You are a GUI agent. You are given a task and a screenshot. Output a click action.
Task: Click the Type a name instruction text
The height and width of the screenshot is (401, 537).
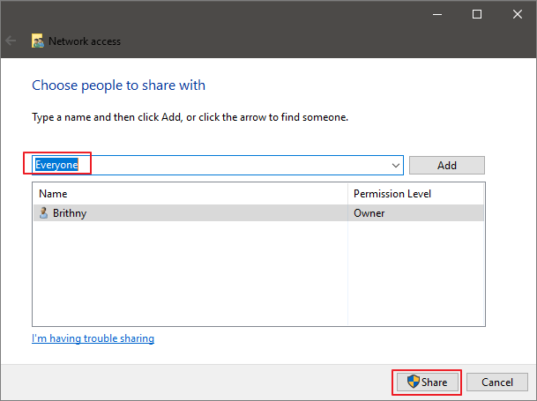coord(190,117)
